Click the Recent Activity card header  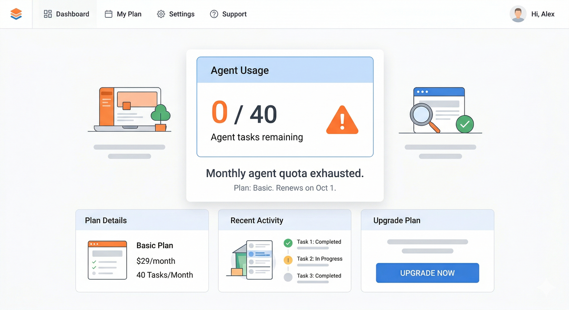[284, 220]
